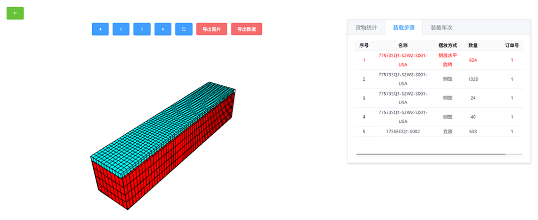Screen dimensions: 538x220
Task: Choose step row 3 with quantity 24
Action: (439, 98)
